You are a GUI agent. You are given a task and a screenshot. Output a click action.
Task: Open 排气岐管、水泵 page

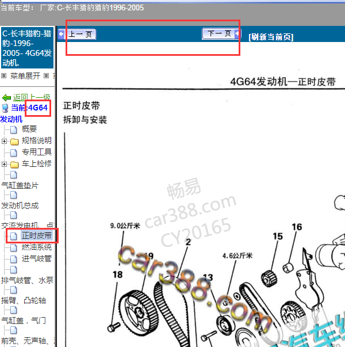pyautogui.click(x=27, y=280)
